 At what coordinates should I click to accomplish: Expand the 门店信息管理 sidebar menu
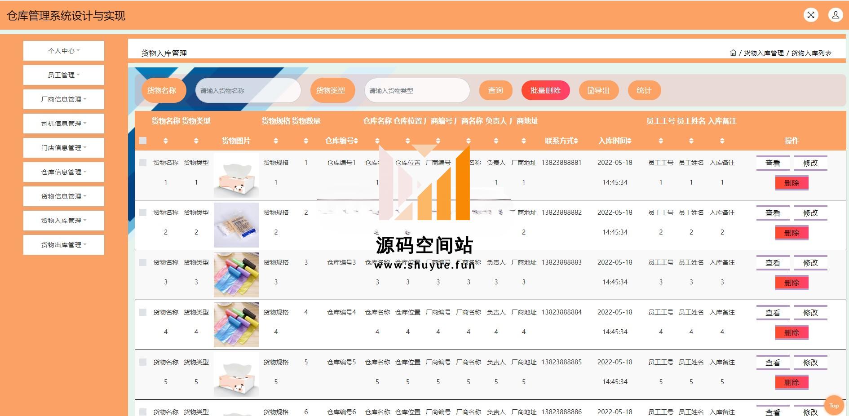point(64,148)
